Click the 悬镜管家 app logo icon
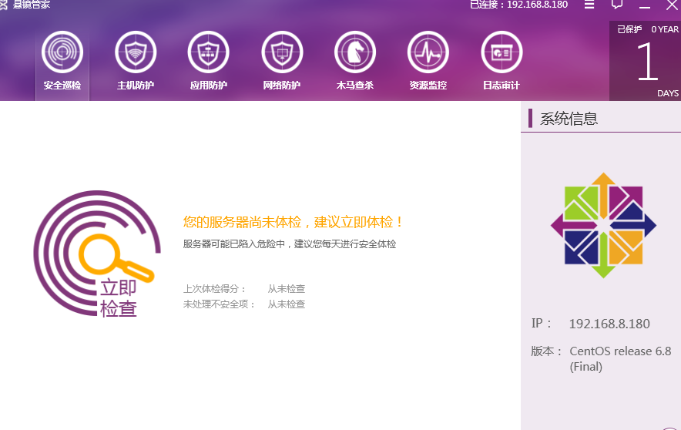 [x=4, y=5]
